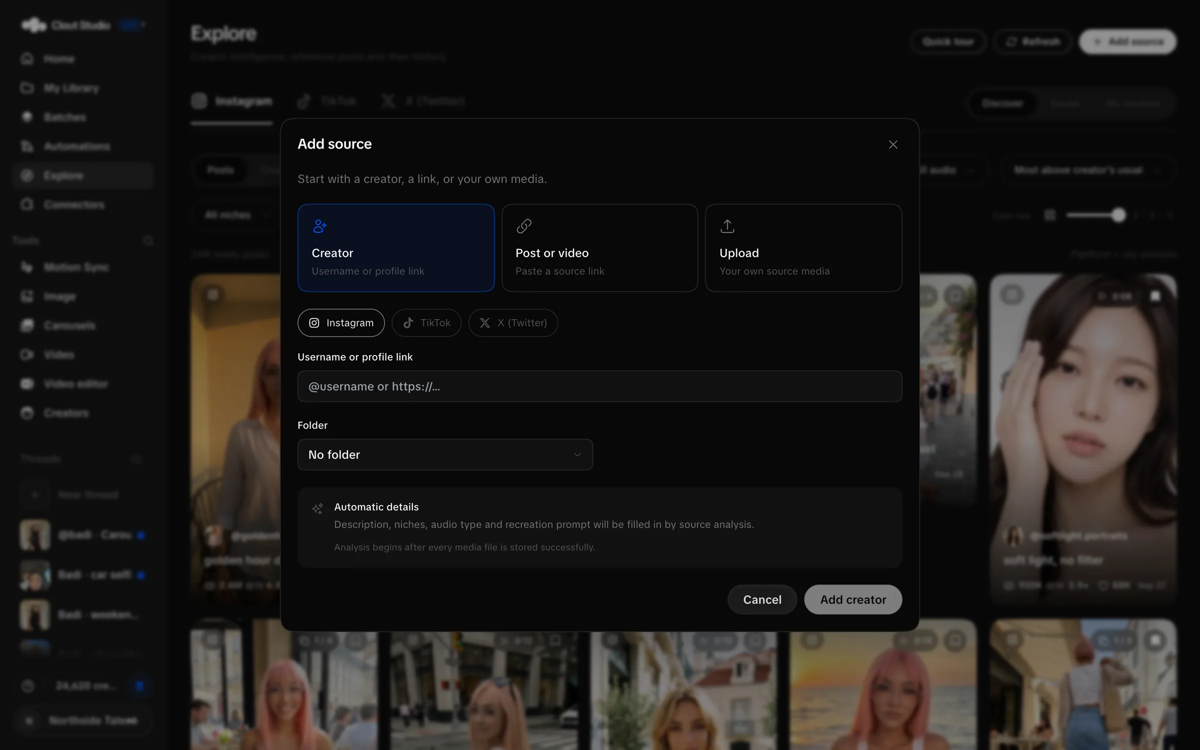
Task: Focus the username or profile link field
Action: click(599, 386)
